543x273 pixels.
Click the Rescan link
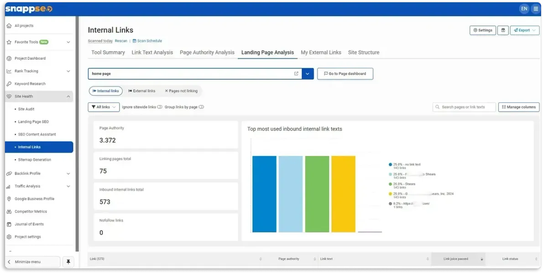(121, 41)
